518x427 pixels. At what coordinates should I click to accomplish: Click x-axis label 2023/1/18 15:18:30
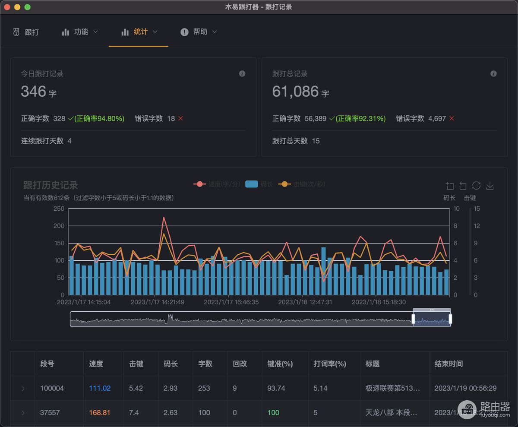[x=379, y=302]
